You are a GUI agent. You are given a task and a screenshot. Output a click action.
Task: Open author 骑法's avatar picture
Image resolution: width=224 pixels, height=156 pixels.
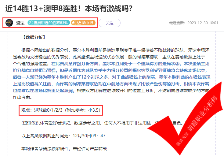(x=9, y=23)
